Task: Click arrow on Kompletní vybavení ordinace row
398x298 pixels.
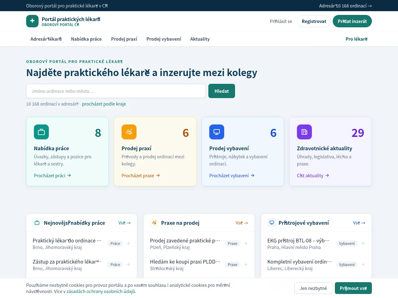Action: pos(363,264)
